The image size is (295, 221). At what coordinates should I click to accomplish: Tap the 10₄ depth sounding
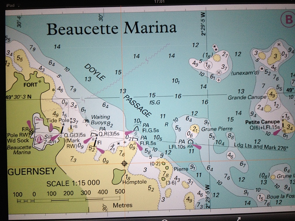point(220,143)
